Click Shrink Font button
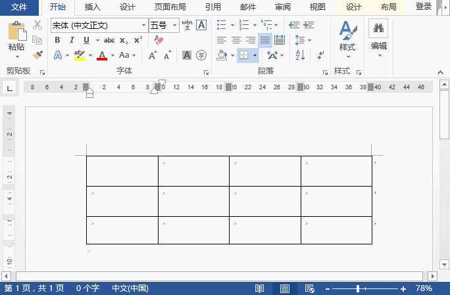The height and width of the screenshot is (295, 450). (168, 55)
